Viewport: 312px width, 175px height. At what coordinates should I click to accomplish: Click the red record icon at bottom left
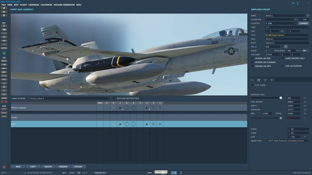coord(4,167)
